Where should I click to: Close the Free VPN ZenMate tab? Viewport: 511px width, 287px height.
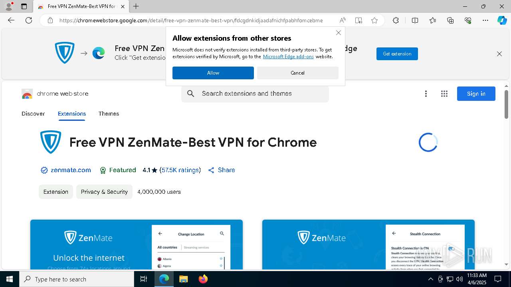click(123, 6)
